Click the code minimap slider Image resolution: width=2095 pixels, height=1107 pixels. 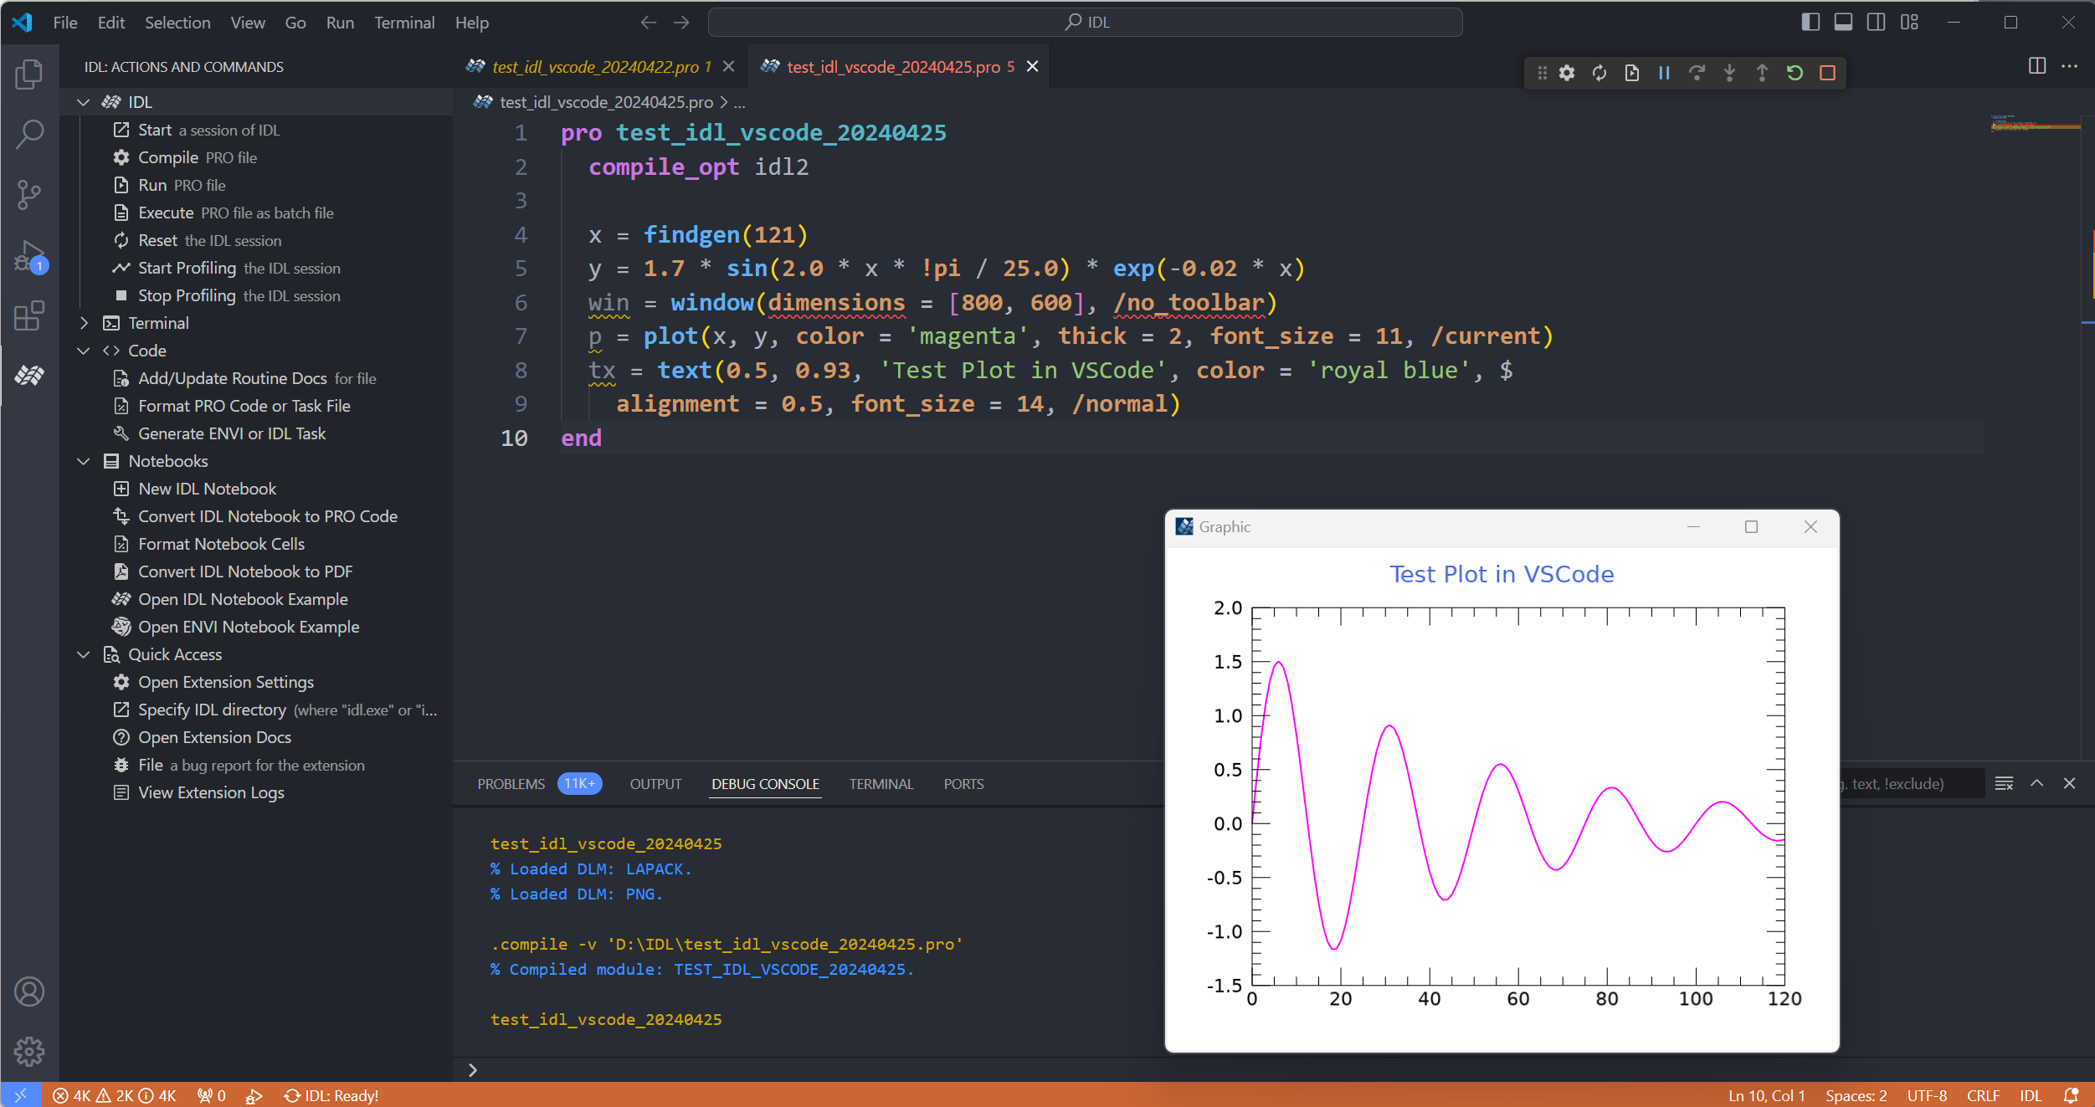pos(2034,126)
